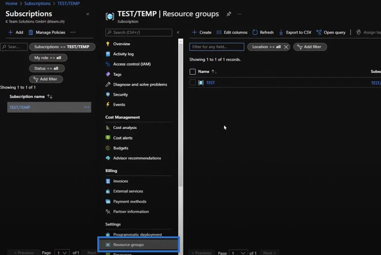381x255 pixels.
Task: Go to Subscriptions breadcrumb
Action: [x=38, y=3]
